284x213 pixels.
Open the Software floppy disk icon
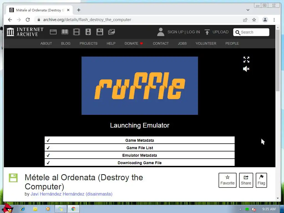click(100, 32)
